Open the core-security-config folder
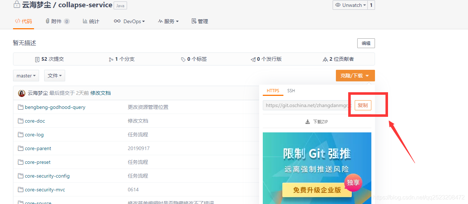 pos(47,176)
